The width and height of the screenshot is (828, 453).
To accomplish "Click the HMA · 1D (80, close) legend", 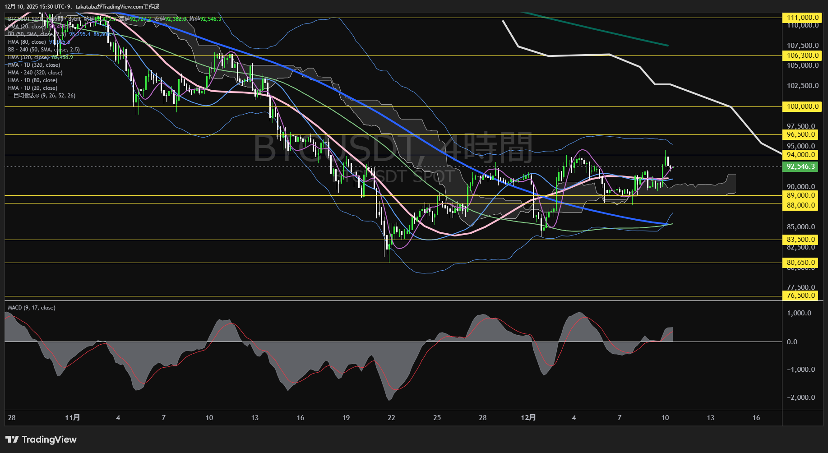I will 32,80.
